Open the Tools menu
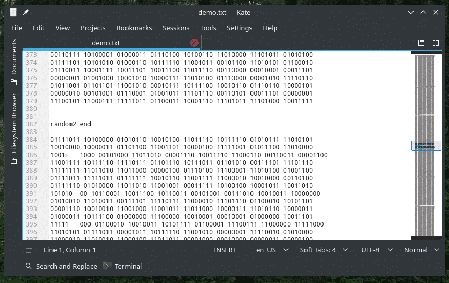 [208, 28]
